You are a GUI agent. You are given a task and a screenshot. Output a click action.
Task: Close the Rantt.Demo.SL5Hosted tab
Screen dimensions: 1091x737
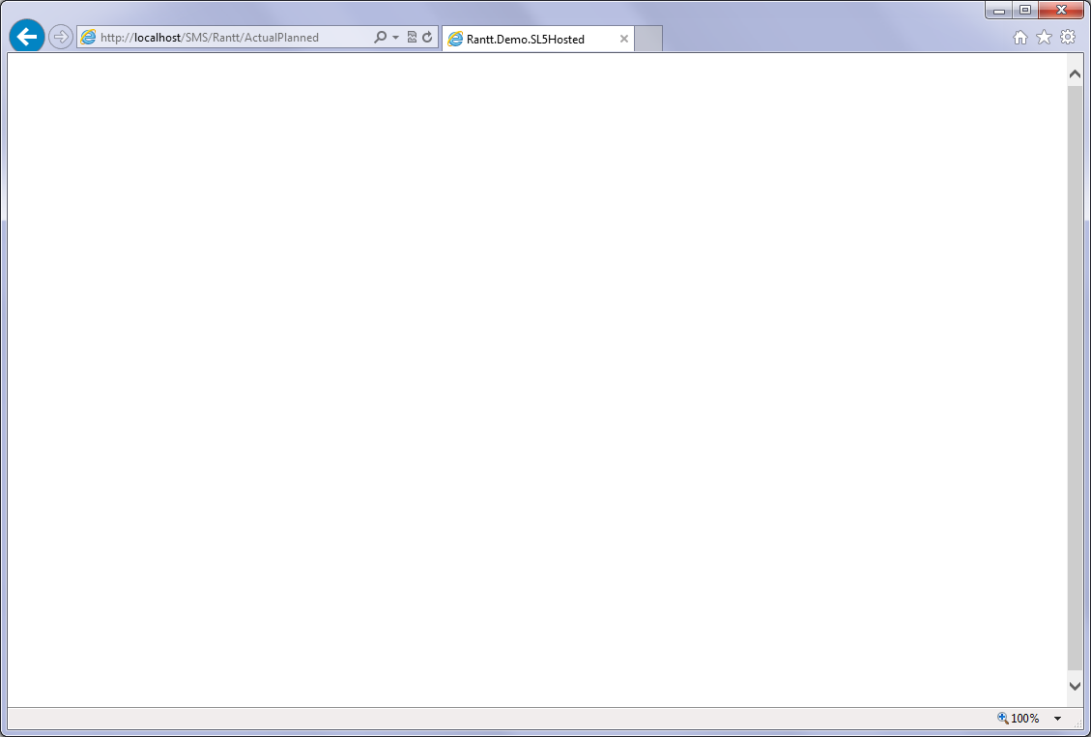pyautogui.click(x=624, y=40)
